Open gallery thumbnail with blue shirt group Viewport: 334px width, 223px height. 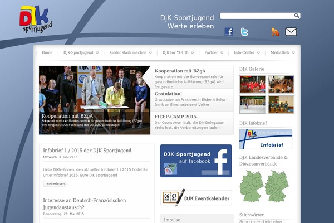281,104
